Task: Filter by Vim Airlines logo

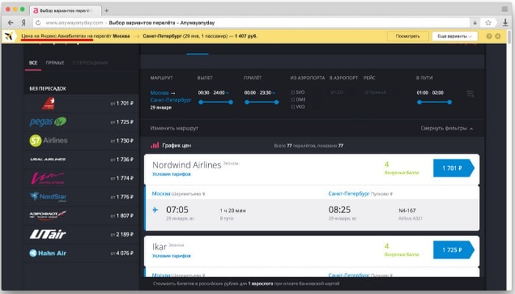Action: pyautogui.click(x=48, y=178)
